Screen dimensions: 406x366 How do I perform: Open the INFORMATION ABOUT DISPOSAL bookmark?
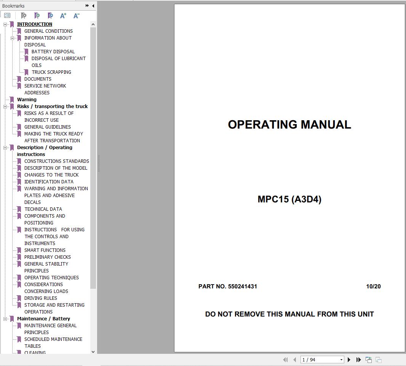48,41
